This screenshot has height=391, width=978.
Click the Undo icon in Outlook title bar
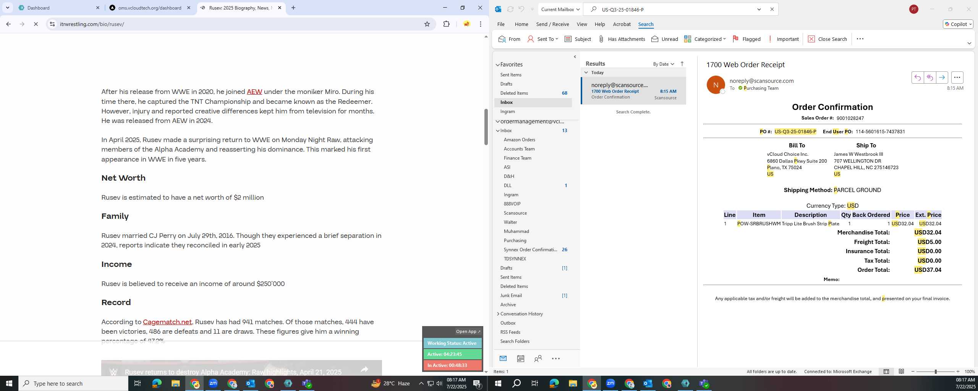coord(521,9)
